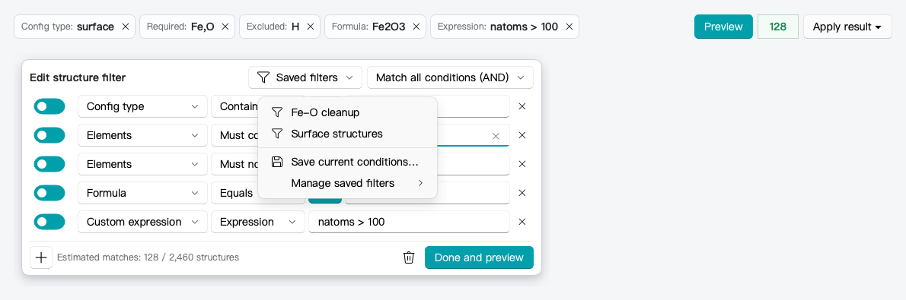Click the Formula value input field
906x300 pixels.
(x=474, y=193)
